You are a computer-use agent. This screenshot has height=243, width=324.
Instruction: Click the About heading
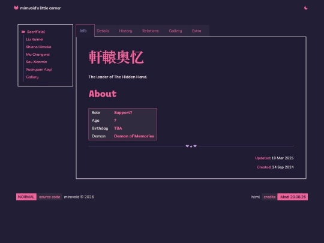click(x=103, y=94)
